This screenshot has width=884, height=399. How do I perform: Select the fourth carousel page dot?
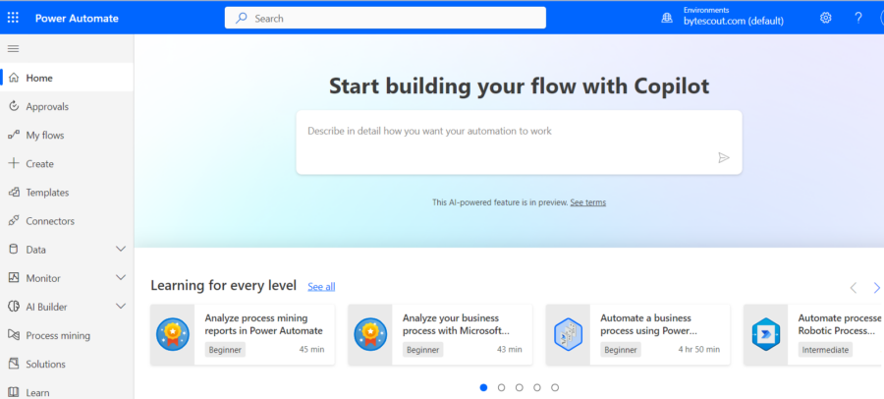coord(537,388)
